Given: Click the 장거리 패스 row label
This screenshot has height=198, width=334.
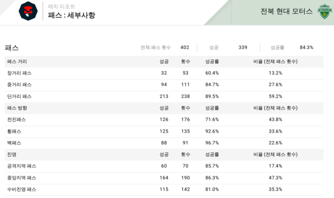Looking at the screenshot, I should coord(20,73).
